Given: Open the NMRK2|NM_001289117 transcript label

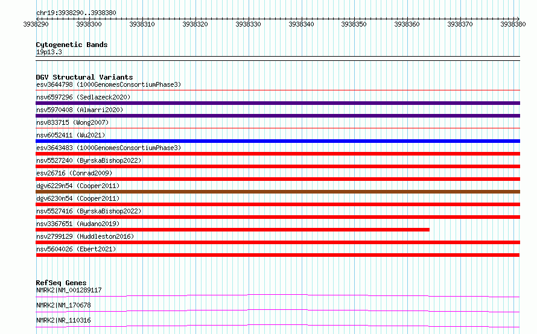Looking at the screenshot, I should pos(69,290).
